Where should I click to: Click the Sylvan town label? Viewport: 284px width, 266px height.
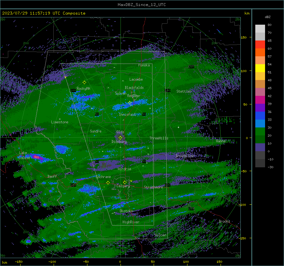(121, 93)
